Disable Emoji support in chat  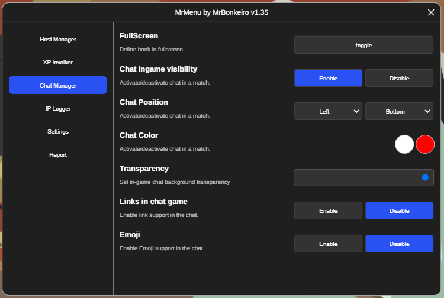tap(399, 244)
